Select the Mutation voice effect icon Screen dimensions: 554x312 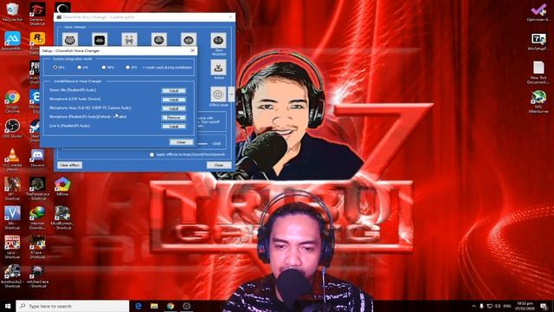[x=159, y=39]
